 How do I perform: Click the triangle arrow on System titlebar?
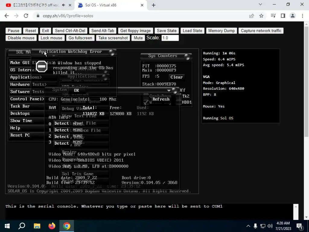tap(169, 91)
